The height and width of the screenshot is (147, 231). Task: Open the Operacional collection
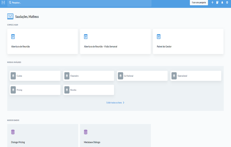[196, 76]
